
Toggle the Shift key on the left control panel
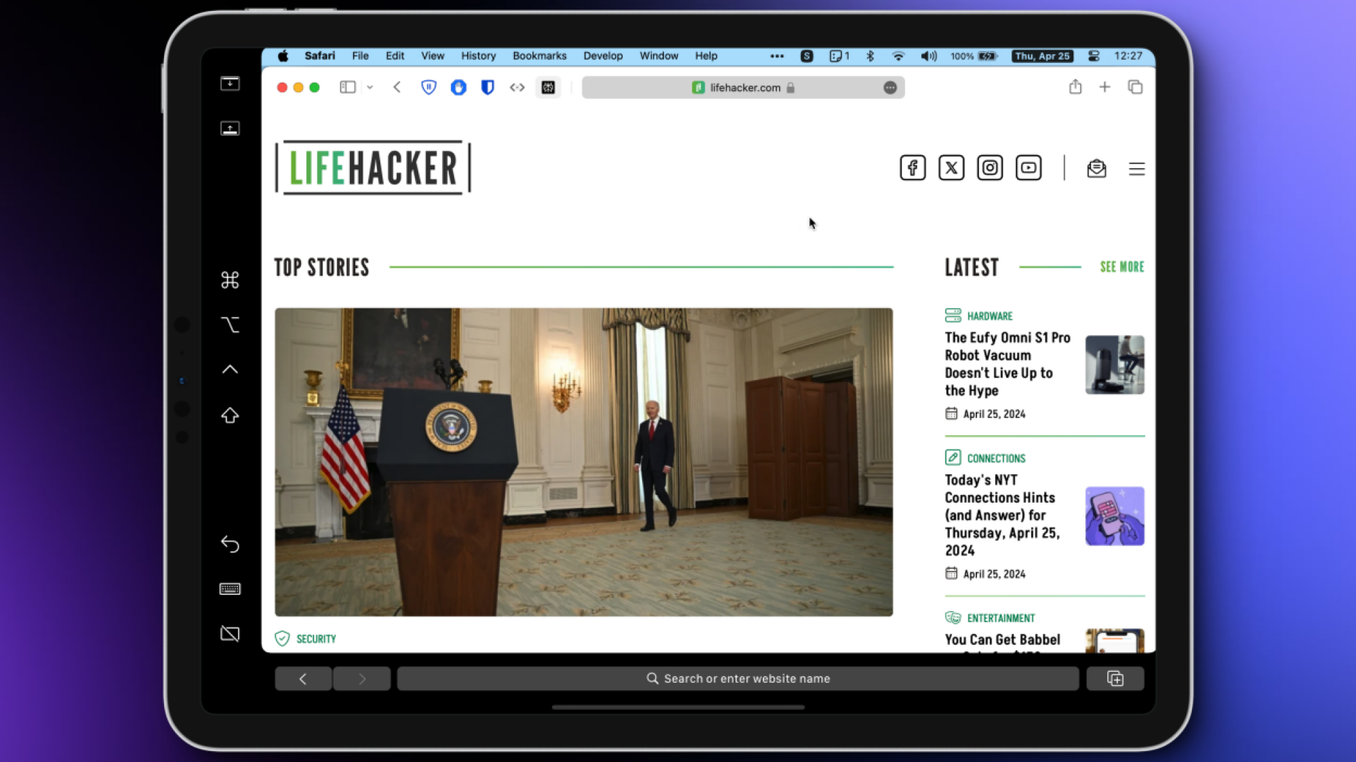point(230,416)
